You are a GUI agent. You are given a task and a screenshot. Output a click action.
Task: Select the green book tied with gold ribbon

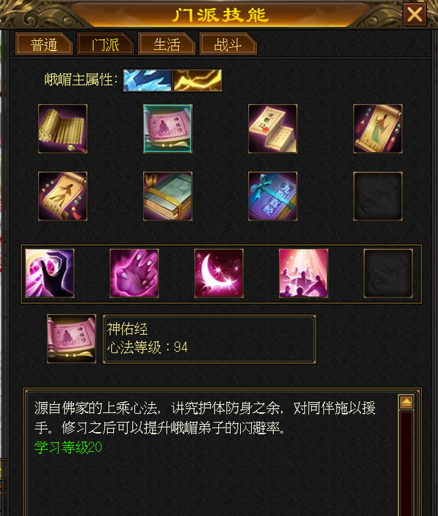click(x=168, y=196)
